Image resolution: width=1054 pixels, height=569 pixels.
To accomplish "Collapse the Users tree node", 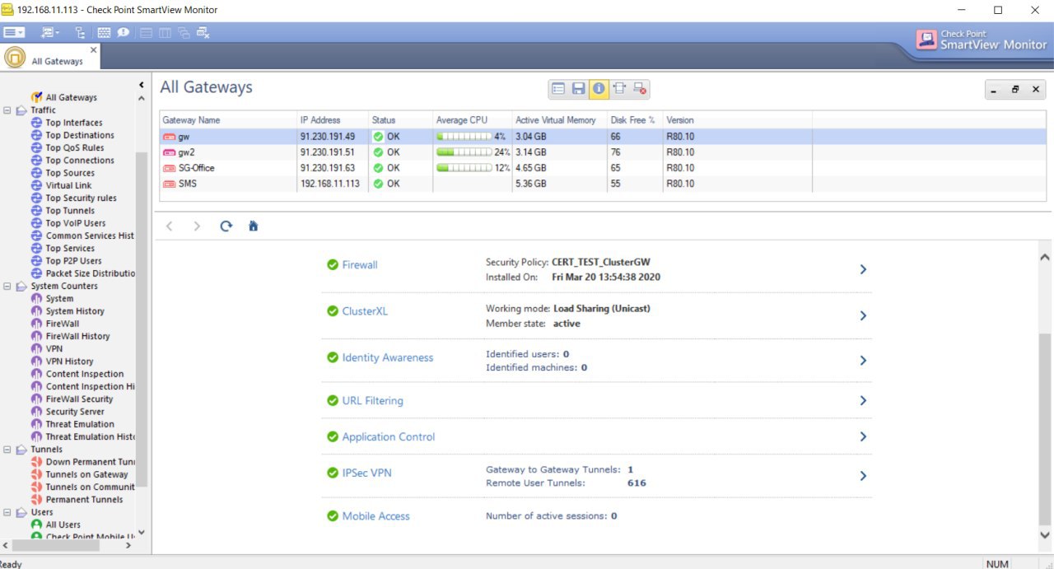I will (x=7, y=512).
